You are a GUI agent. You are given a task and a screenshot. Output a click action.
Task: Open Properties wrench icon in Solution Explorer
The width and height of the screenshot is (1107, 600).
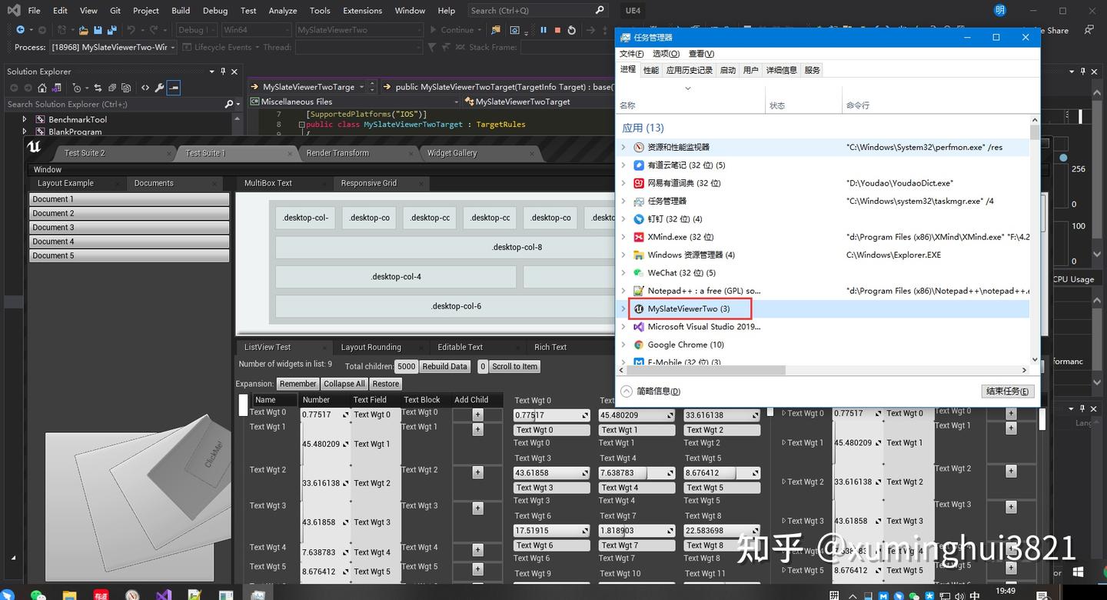[159, 88]
